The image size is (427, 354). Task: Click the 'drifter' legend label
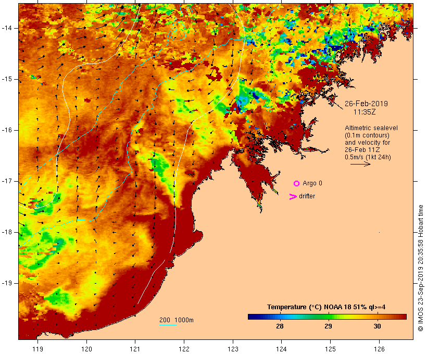pyautogui.click(x=307, y=196)
